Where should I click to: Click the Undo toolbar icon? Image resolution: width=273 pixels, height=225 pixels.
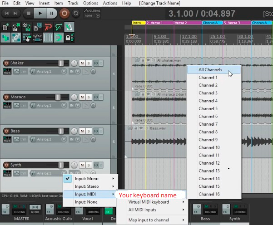48,27
